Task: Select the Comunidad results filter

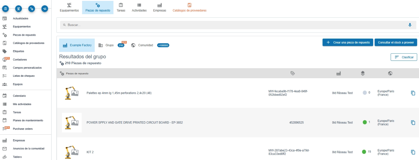Action: pyautogui.click(x=145, y=45)
